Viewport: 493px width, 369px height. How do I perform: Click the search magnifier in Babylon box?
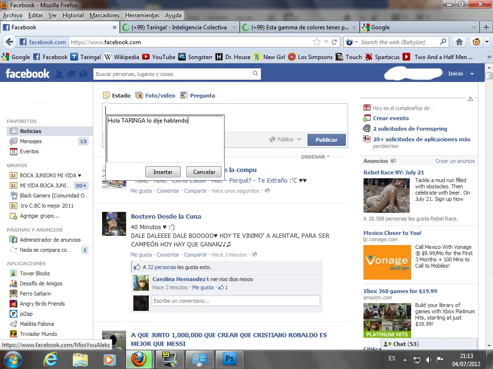(x=443, y=42)
